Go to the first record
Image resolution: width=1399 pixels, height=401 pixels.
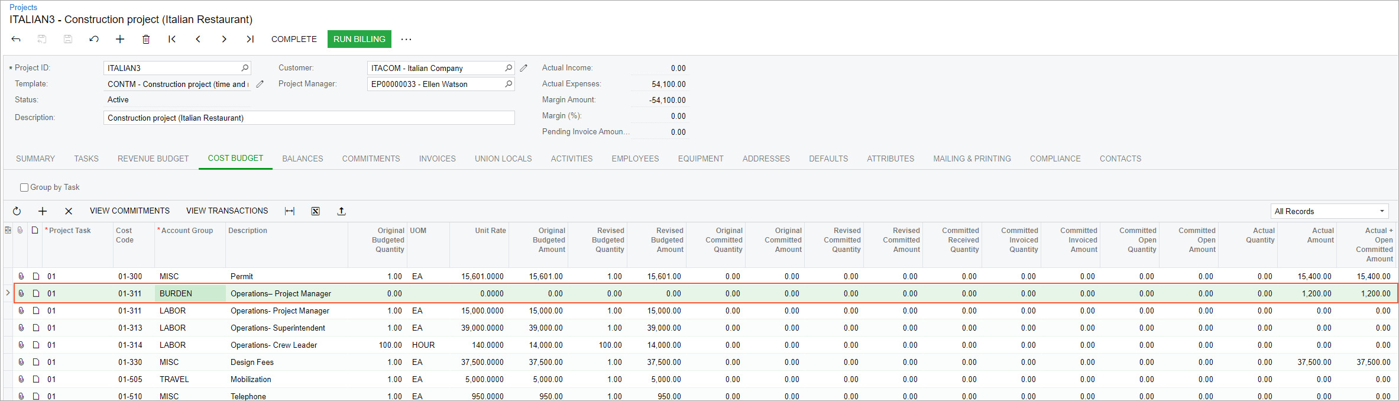[172, 39]
